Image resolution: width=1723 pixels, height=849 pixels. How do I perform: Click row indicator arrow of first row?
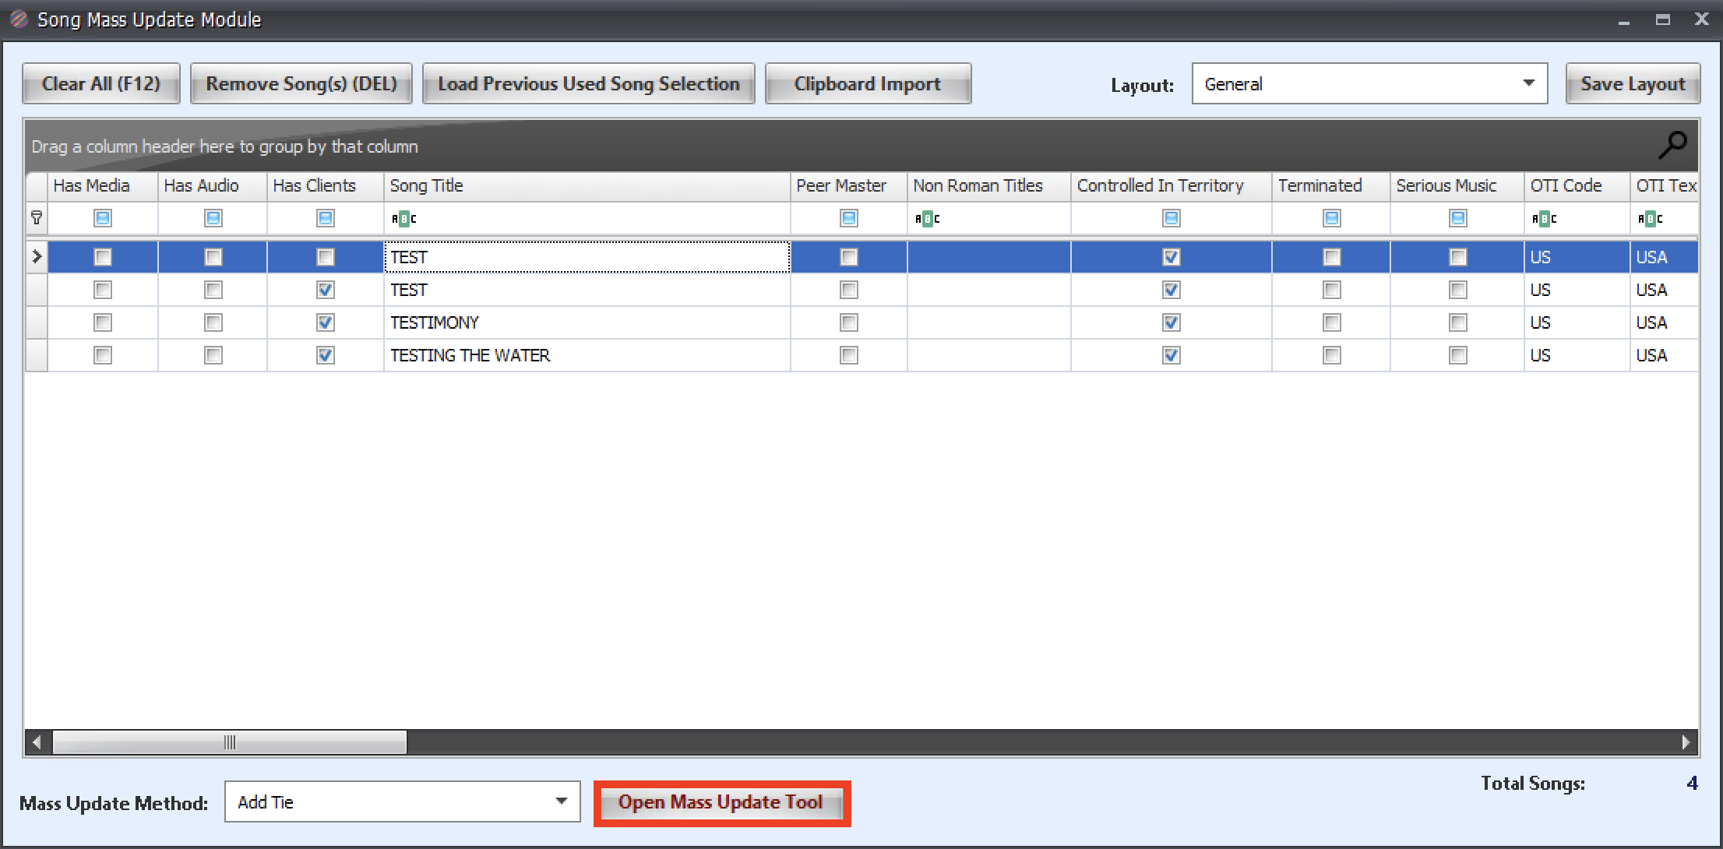[36, 257]
